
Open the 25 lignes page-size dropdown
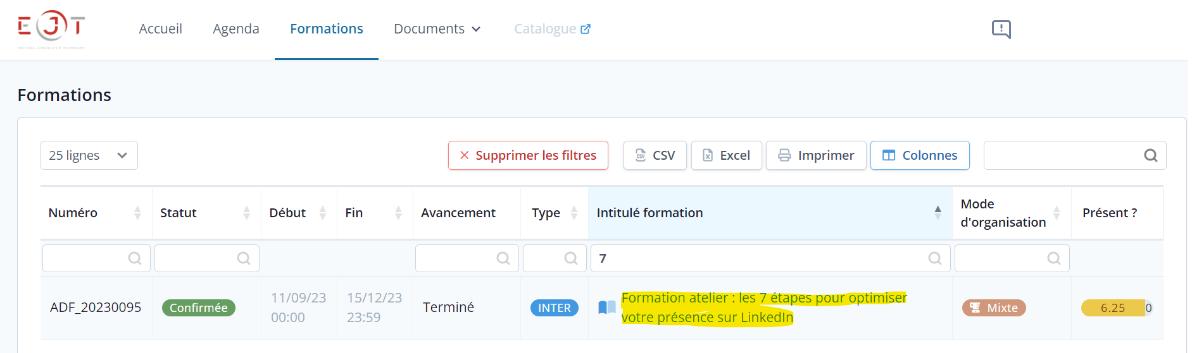89,155
